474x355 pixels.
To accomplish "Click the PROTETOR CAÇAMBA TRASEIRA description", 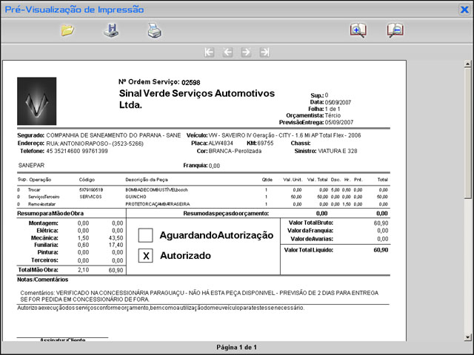I will pos(158,204).
